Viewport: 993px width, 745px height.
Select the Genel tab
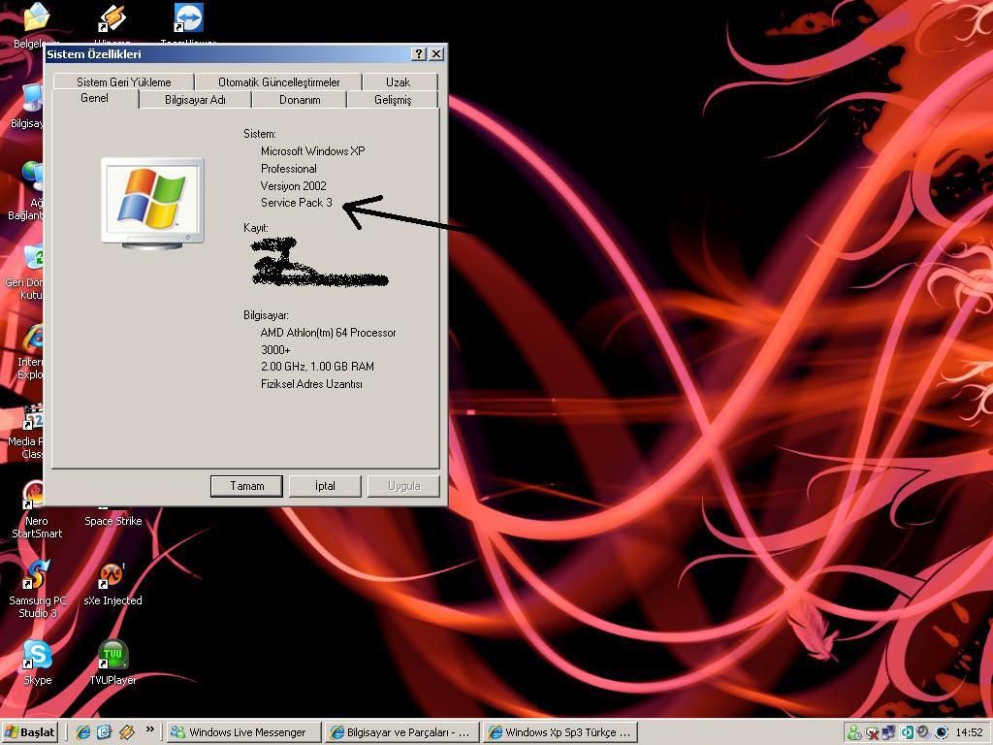(94, 98)
